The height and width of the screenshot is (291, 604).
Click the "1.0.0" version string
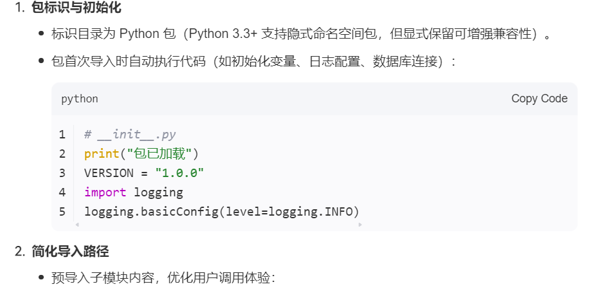coord(179,173)
